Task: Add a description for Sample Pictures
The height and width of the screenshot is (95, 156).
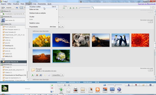Action: [x=40, y=31]
